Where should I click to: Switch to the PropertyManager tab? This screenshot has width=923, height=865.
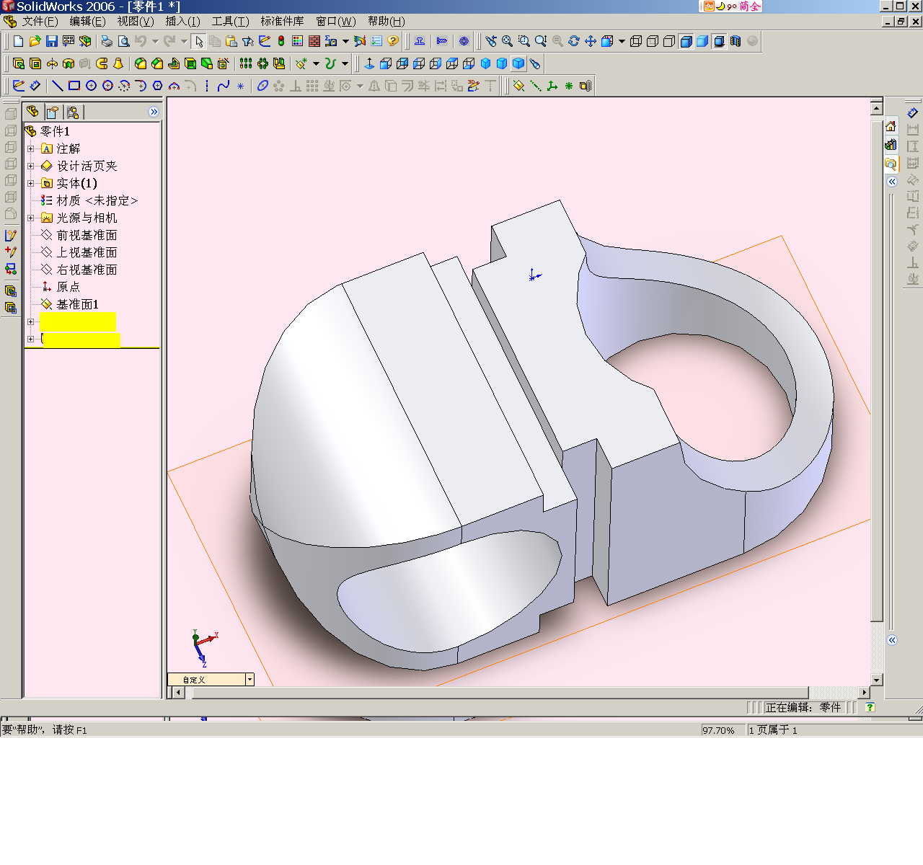tap(53, 112)
